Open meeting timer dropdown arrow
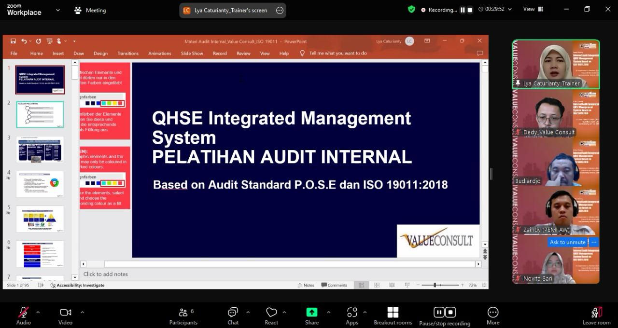This screenshot has width=618, height=328. tap(510, 9)
